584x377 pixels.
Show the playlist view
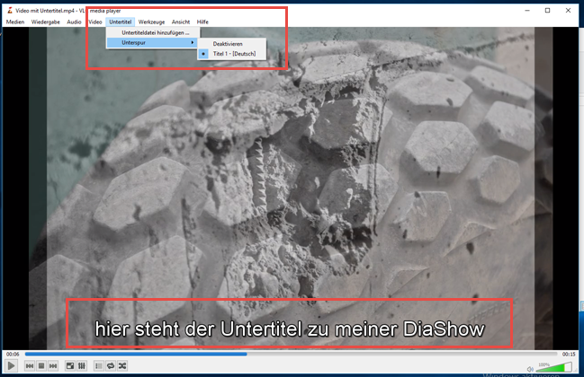click(99, 366)
